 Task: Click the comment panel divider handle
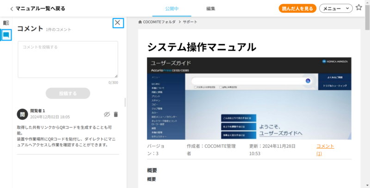[x=125, y=102]
